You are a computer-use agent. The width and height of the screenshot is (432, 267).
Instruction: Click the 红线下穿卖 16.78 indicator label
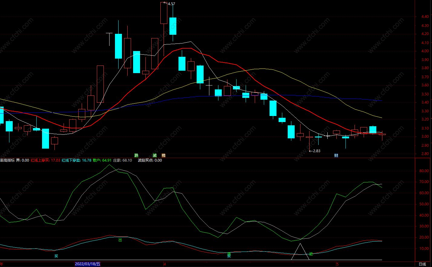(x=77, y=160)
